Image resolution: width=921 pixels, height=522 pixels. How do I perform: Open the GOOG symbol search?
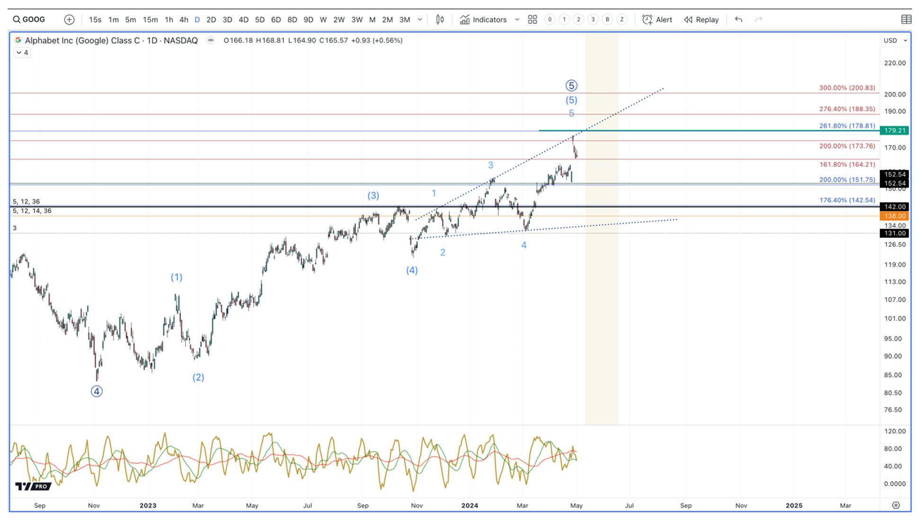29,19
